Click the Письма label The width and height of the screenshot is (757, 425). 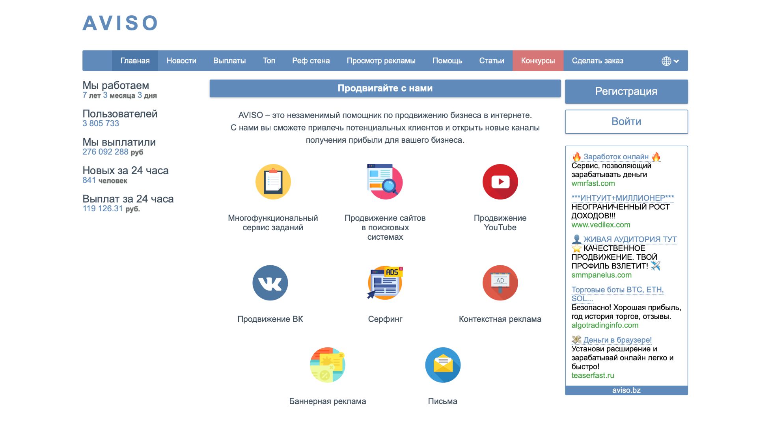[x=443, y=401]
